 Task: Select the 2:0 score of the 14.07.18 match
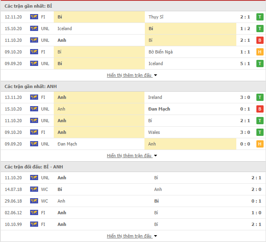click(x=256, y=189)
